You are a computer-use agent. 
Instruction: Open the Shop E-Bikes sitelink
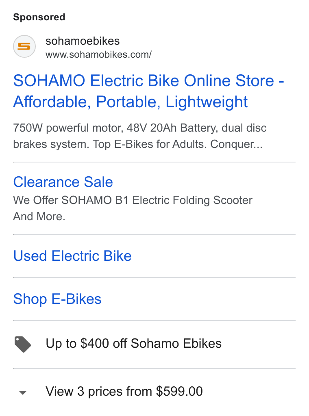[57, 299]
